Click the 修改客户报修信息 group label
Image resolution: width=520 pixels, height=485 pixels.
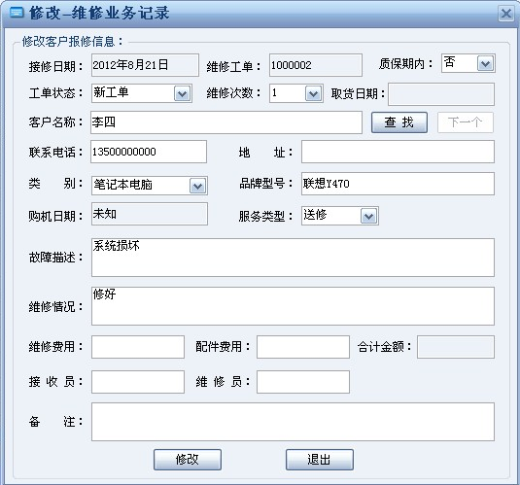[x=73, y=42]
